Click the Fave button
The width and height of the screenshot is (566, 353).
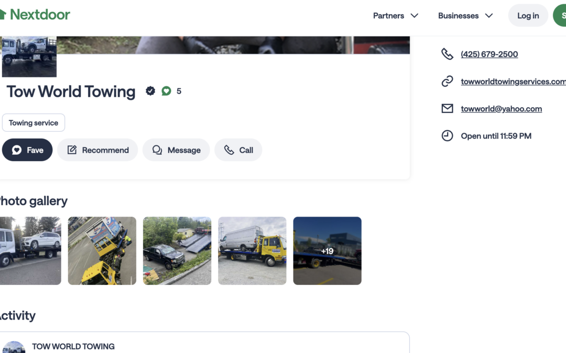pos(27,150)
